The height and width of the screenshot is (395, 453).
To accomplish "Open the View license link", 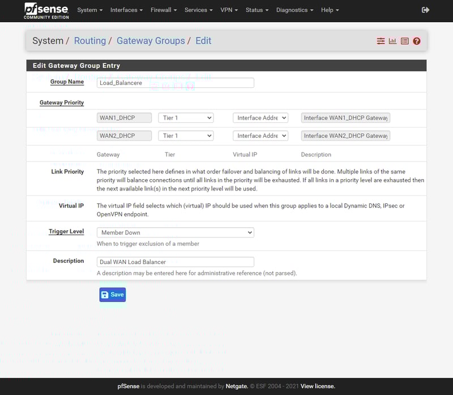I will (318, 386).
